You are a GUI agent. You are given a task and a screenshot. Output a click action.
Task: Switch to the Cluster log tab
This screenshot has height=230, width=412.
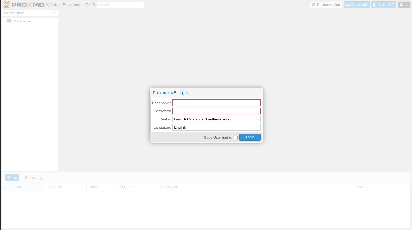(x=34, y=177)
